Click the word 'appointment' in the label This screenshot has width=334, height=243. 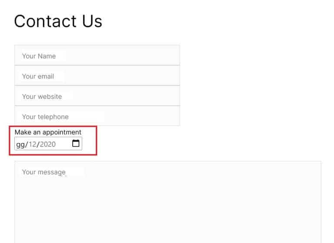62,132
